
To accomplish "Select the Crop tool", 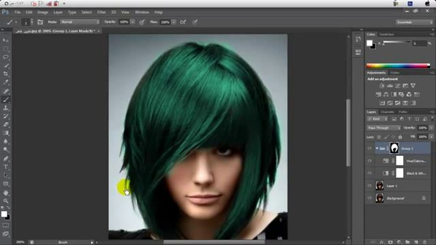I will pos(5,74).
